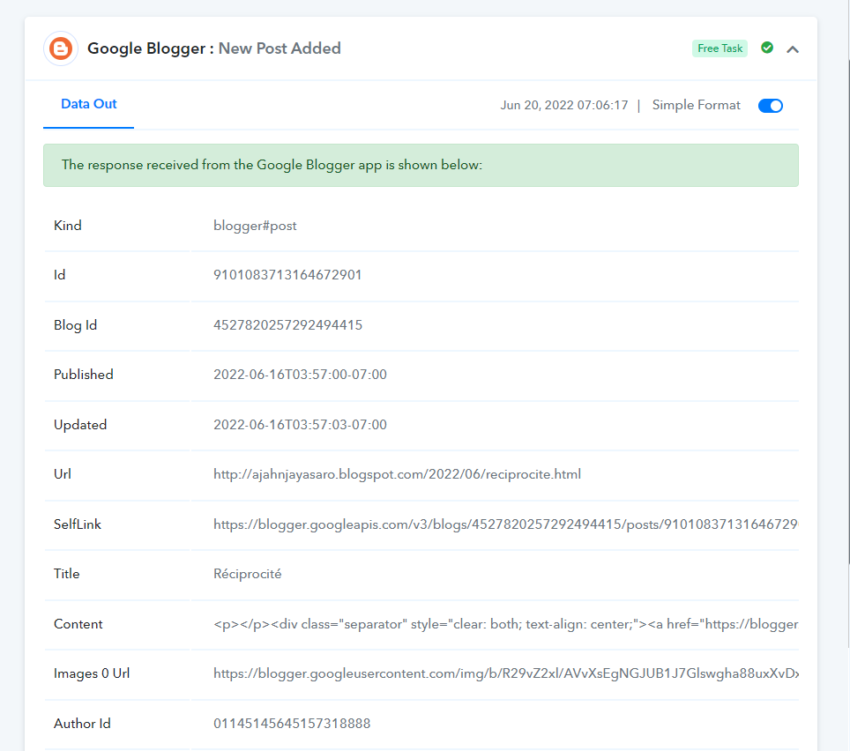Select the Title value Réciprocité
The image size is (850, 751).
tap(247, 574)
